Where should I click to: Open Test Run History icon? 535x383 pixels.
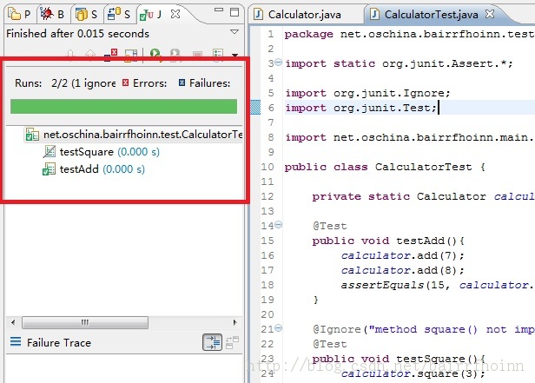[218, 54]
